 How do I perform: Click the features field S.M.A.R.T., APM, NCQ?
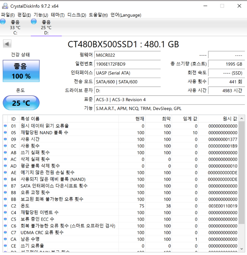click(170, 109)
